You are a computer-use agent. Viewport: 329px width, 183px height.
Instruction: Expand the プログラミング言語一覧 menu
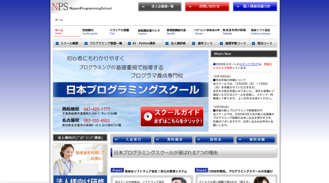104,43
